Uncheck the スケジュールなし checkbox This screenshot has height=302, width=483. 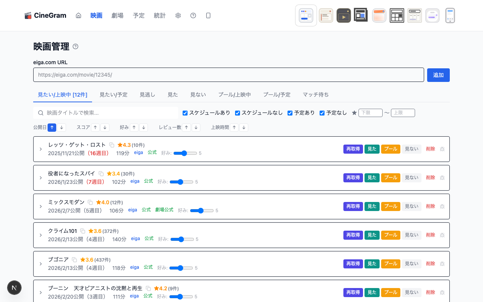click(237, 112)
